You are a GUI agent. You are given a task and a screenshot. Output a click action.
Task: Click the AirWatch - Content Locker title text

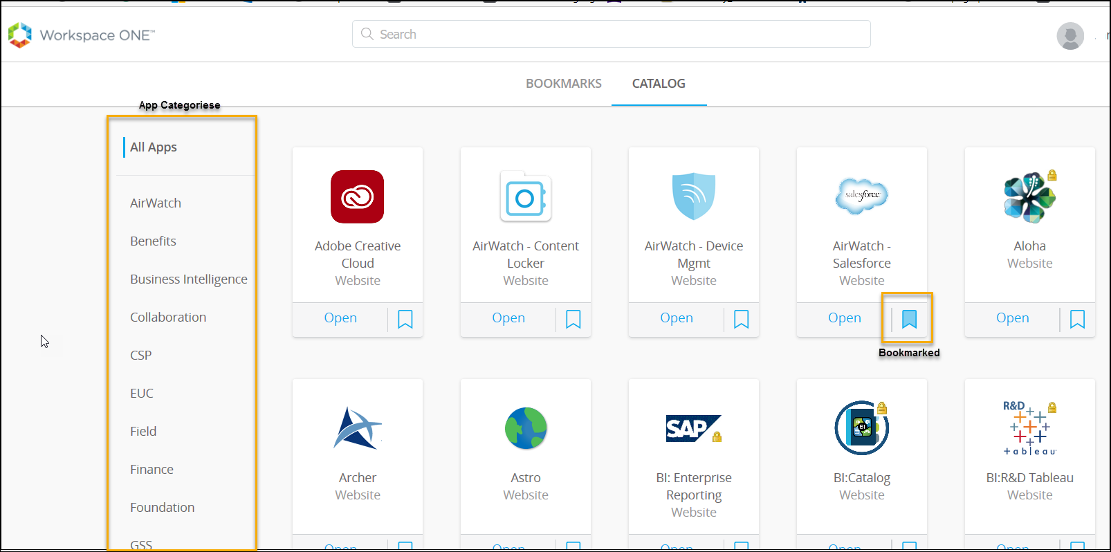(x=526, y=255)
